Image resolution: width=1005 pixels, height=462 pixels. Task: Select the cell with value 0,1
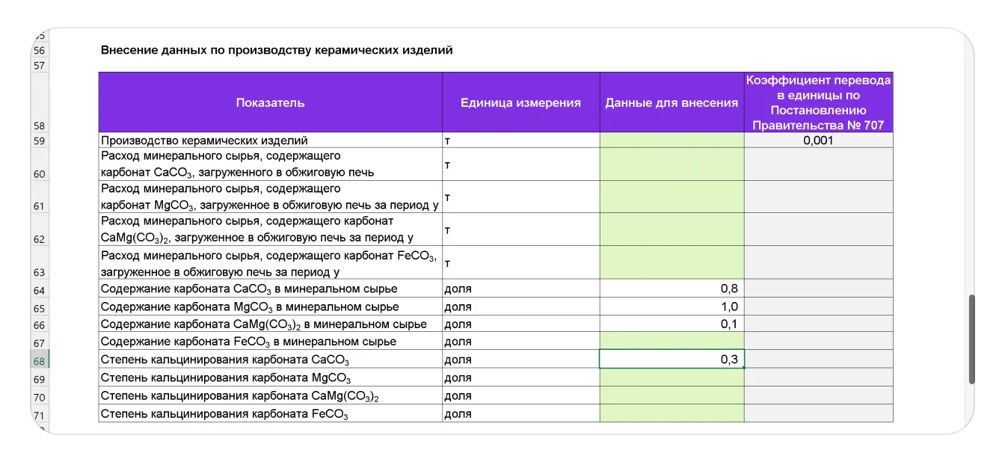coord(671,324)
